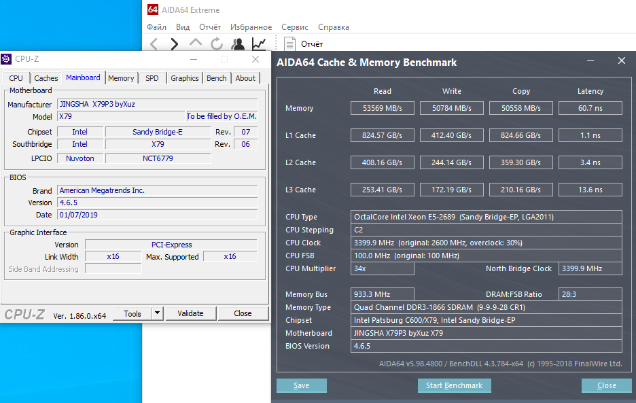Open the Сервис menu
This screenshot has width=636, height=403.
(x=295, y=27)
